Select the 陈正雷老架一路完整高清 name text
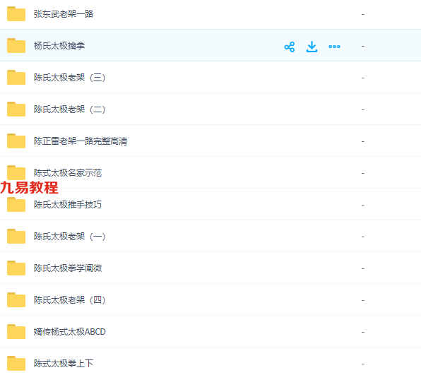 point(81,141)
